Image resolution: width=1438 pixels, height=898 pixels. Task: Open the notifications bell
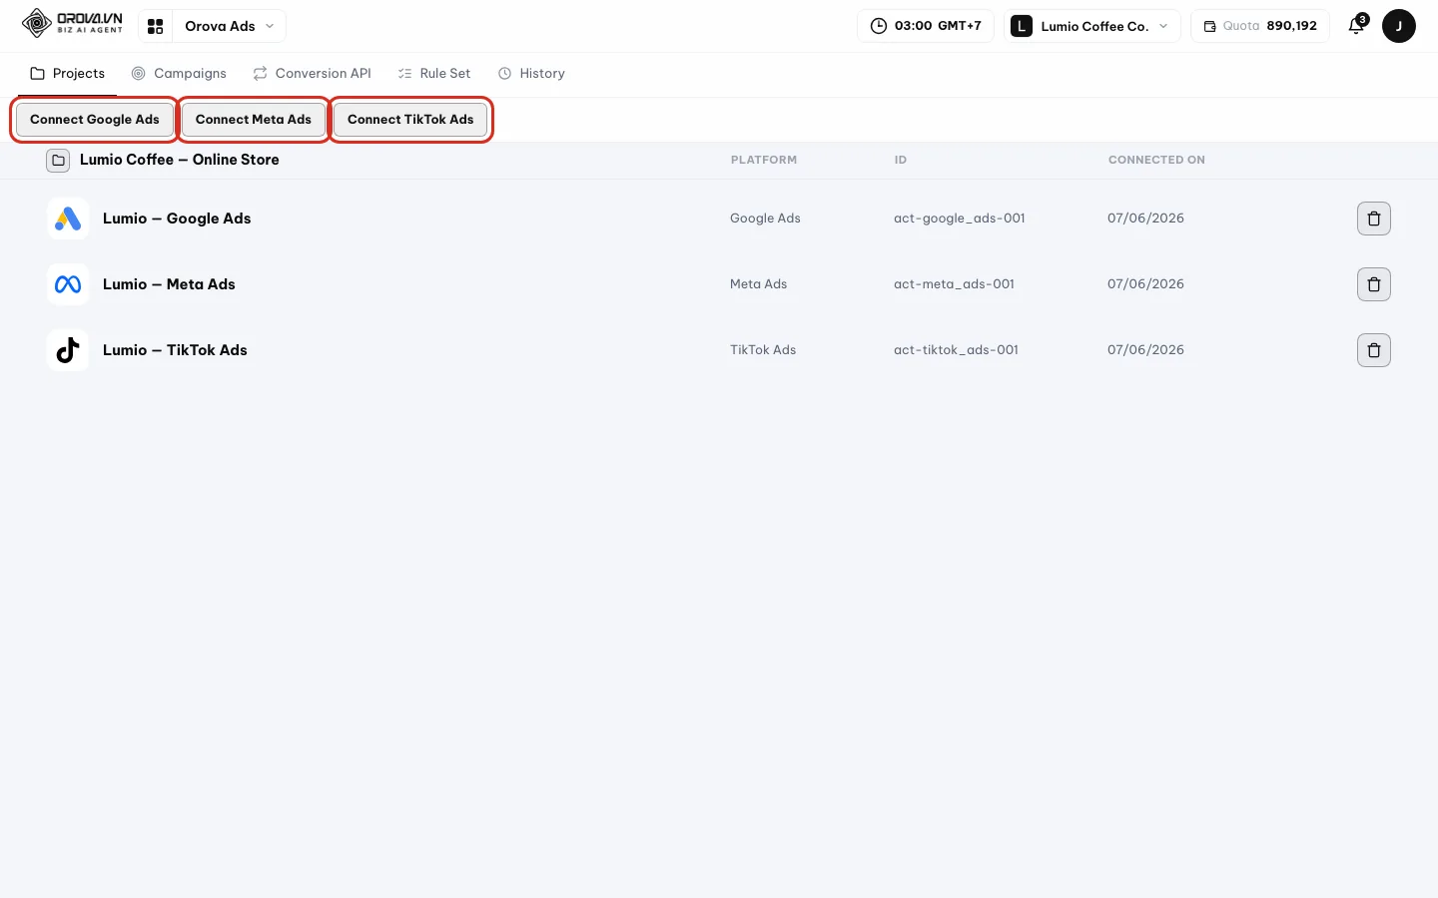[x=1356, y=26]
